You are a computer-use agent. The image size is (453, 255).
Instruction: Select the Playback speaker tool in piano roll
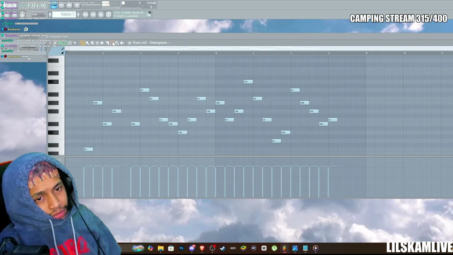coord(122,43)
